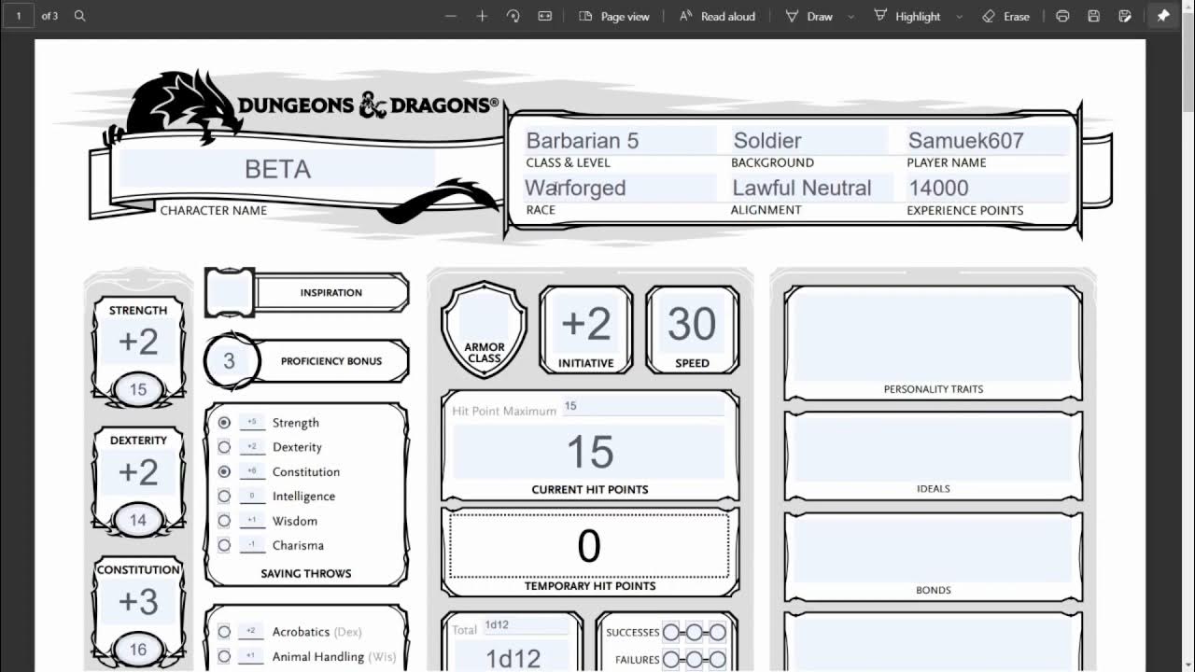Edit the Hit Point Maximum field
The width and height of the screenshot is (1195, 672).
(x=643, y=407)
